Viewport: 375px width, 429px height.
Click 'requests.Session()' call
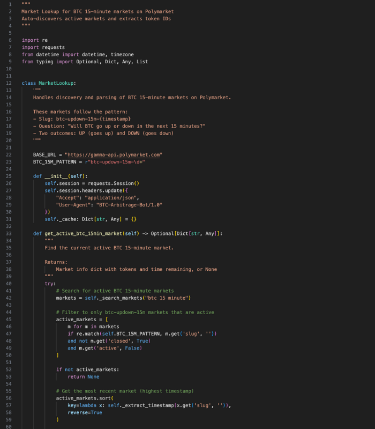click(x=114, y=183)
